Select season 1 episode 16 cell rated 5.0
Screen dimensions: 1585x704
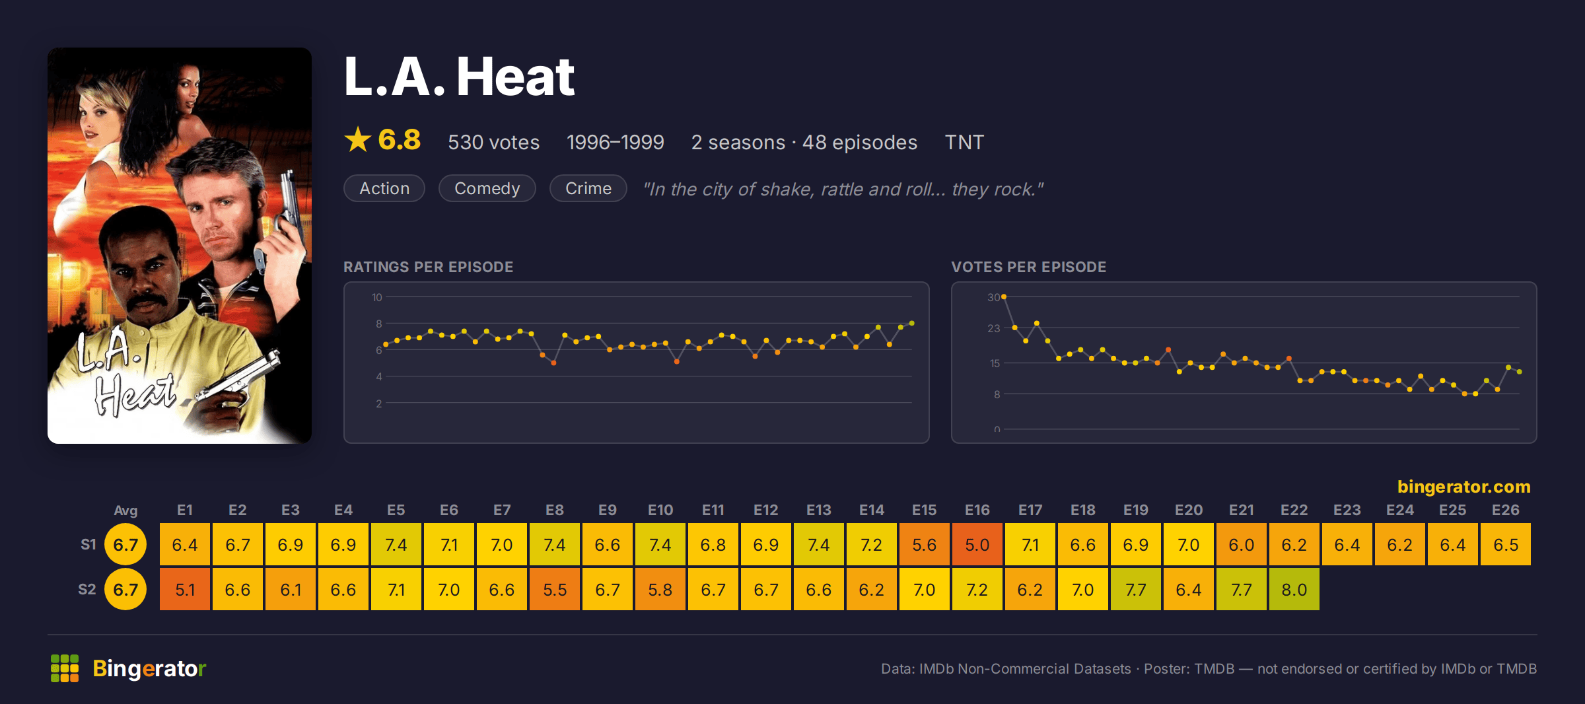(x=977, y=544)
